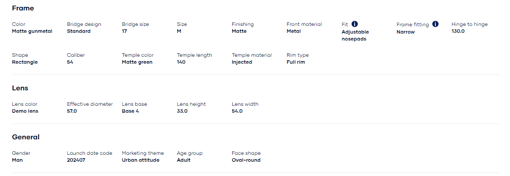
Task: Click the Demo lens color value
Action: tap(25, 111)
